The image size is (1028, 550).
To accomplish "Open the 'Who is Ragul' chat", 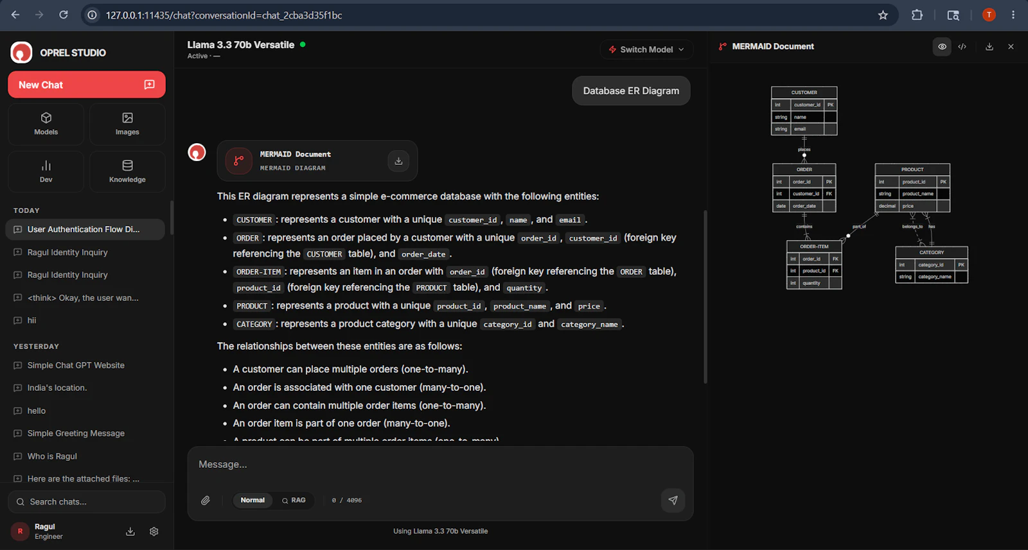I will [85, 456].
